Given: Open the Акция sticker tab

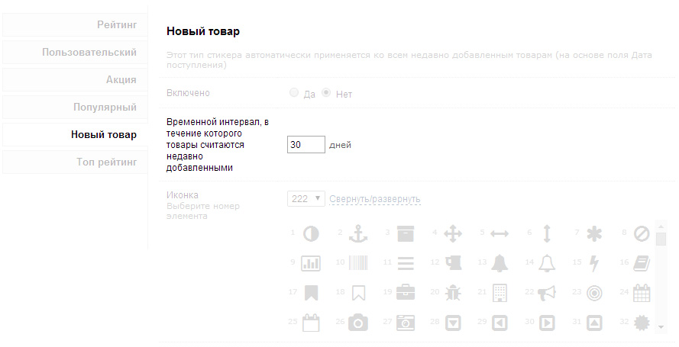Looking at the screenshot, I should click(73, 80).
